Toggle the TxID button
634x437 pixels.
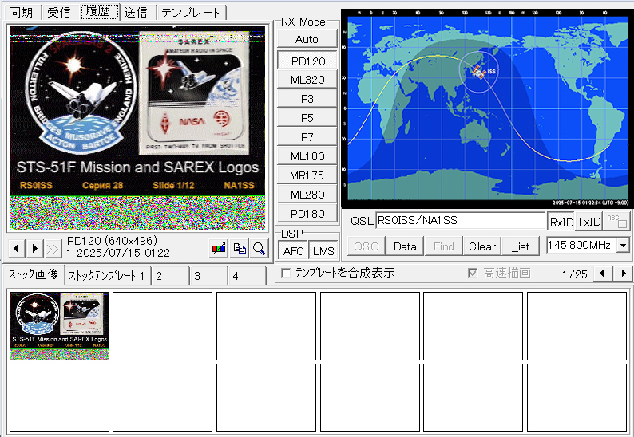588,222
